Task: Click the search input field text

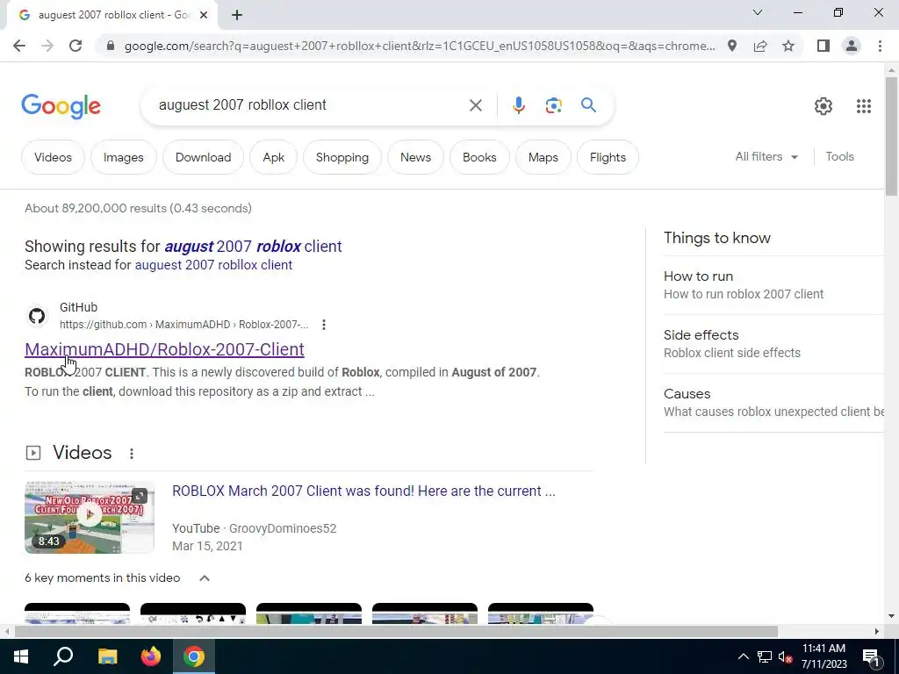Action: [242, 105]
